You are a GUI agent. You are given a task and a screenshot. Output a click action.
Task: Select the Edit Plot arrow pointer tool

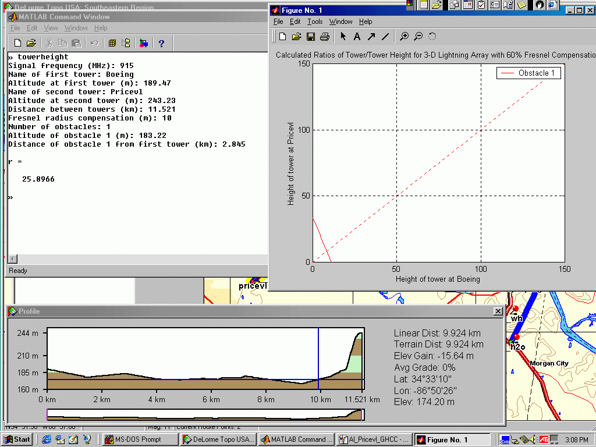click(x=343, y=37)
